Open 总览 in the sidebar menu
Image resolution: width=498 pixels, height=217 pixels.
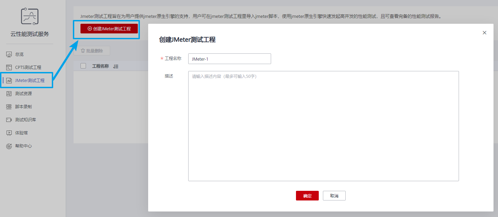tap(19, 54)
